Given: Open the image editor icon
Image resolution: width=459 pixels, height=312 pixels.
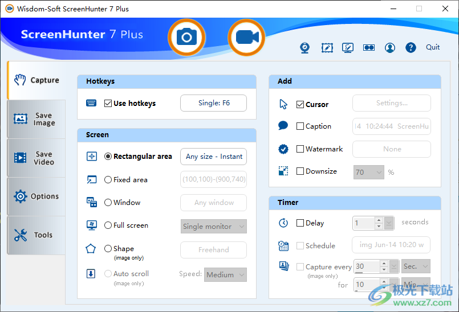Looking at the screenshot, I should (x=327, y=48).
